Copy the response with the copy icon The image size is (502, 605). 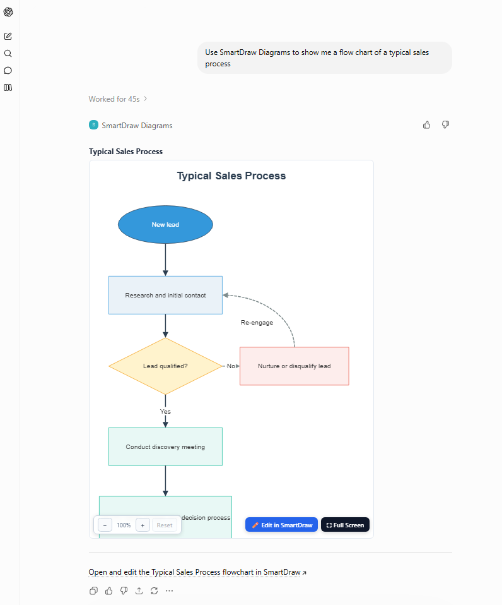tap(93, 590)
